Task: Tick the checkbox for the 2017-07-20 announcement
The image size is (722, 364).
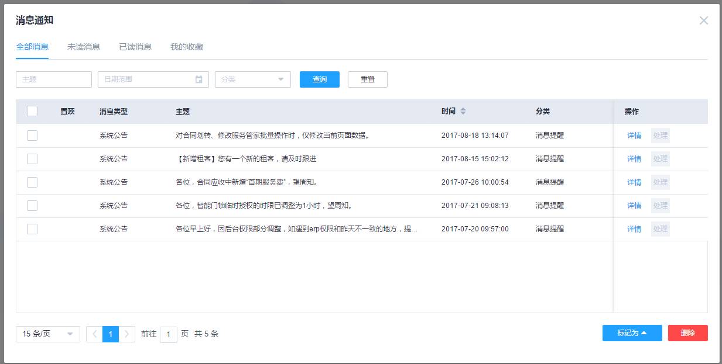Action: (32, 229)
